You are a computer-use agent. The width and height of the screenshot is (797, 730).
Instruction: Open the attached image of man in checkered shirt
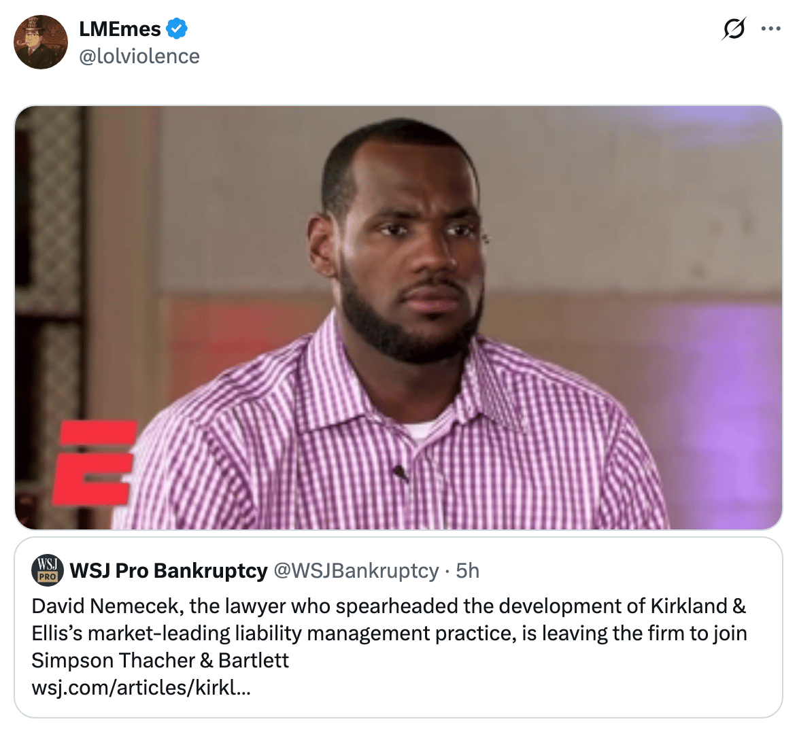point(398,317)
